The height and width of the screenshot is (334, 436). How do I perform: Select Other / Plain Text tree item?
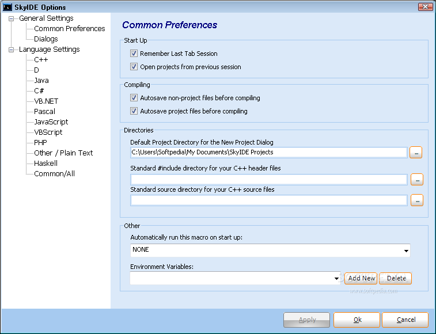pyautogui.click(x=63, y=153)
